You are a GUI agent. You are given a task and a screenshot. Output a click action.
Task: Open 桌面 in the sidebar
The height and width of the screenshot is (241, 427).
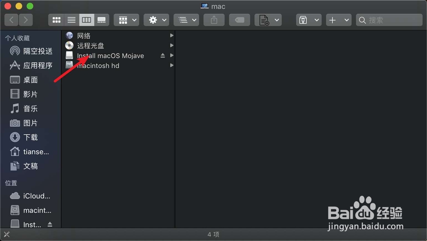[24, 80]
